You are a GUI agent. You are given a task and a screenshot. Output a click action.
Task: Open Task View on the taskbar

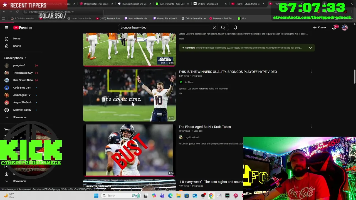[x=145, y=196]
